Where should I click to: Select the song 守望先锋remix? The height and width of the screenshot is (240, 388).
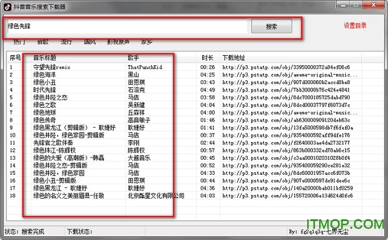pos(52,67)
